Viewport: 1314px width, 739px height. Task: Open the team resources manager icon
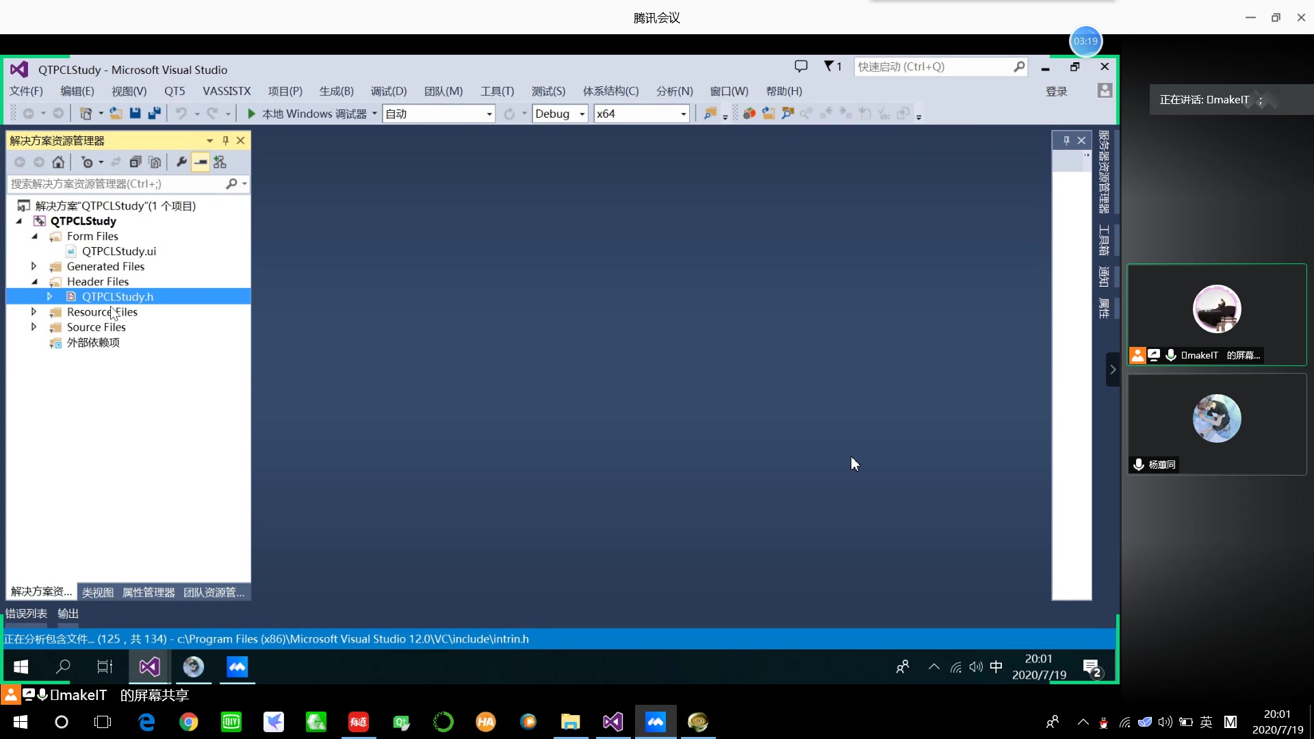pyautogui.click(x=214, y=592)
